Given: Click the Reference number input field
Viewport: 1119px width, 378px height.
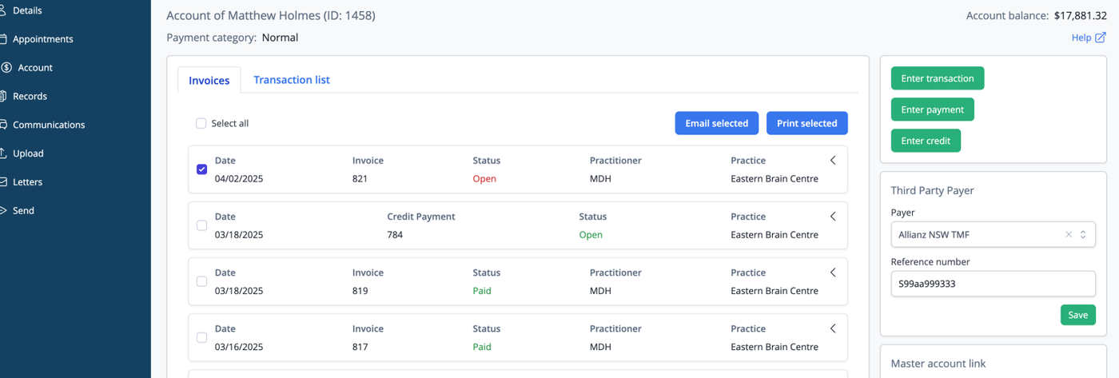Looking at the screenshot, I should 993,284.
